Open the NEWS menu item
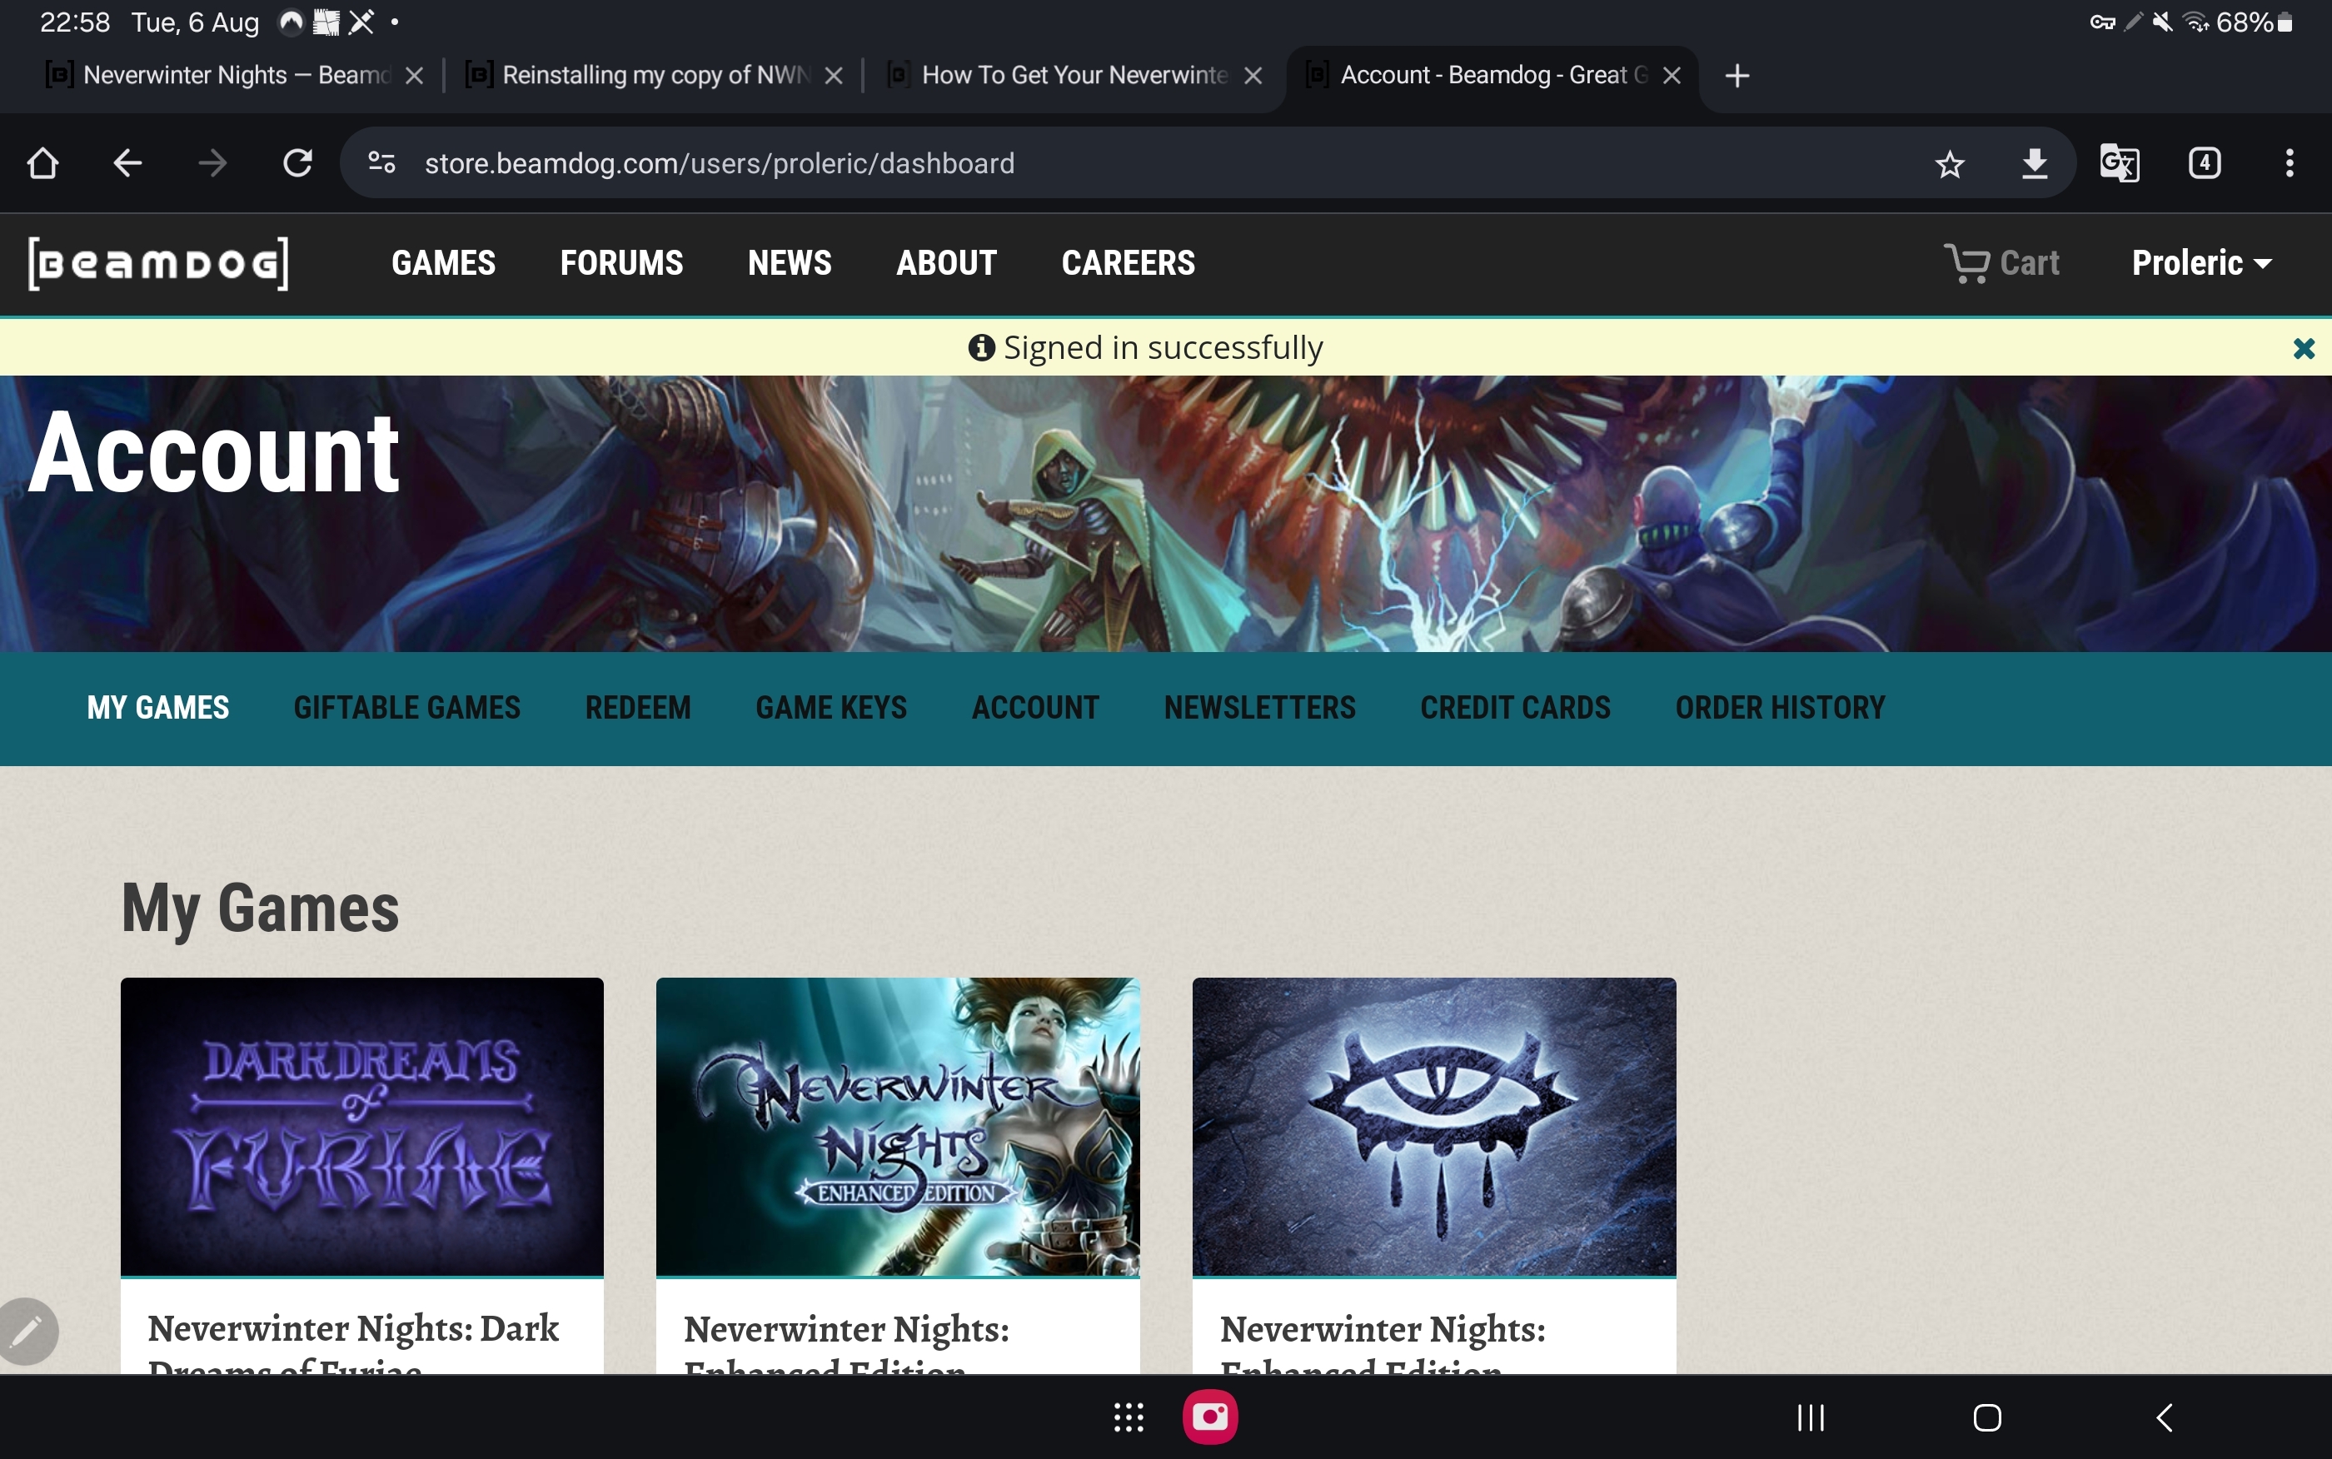The height and width of the screenshot is (1459, 2332). [790, 262]
